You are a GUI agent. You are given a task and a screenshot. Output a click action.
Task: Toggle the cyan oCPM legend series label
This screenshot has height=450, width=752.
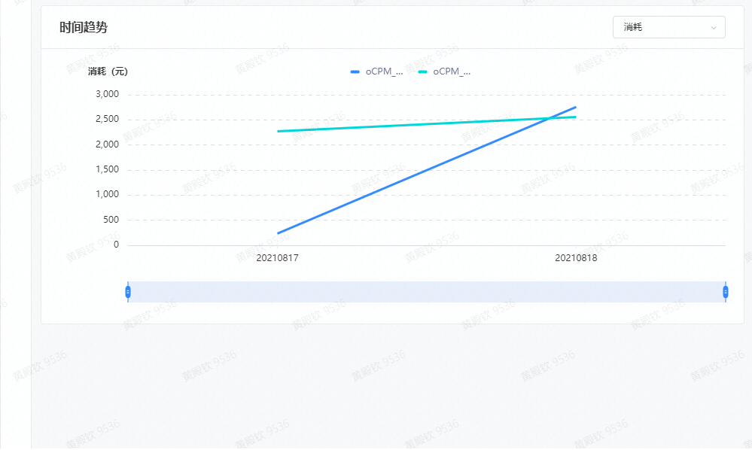pyautogui.click(x=452, y=71)
